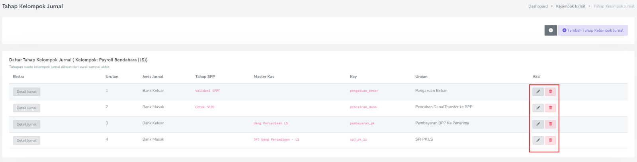Open Detail Jurnal for row 1
The width and height of the screenshot is (637, 162).
pos(27,92)
